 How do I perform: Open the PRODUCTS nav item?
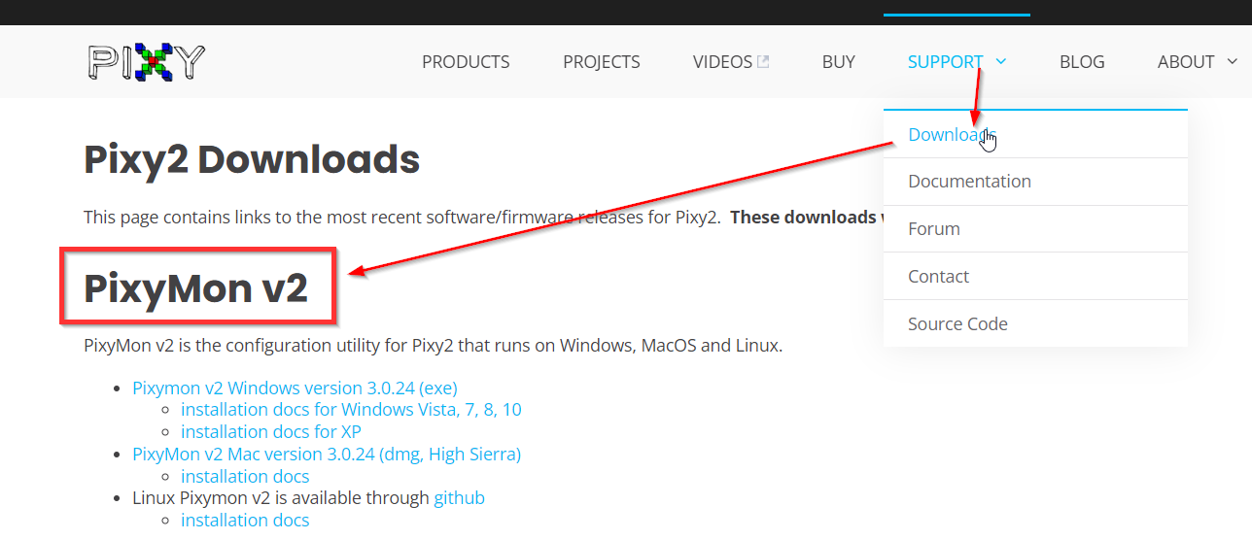[466, 62]
